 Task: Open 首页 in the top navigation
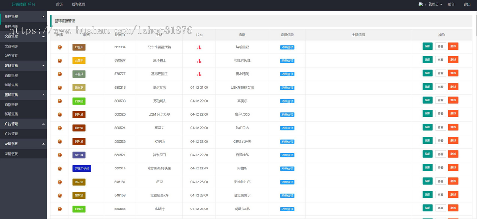(60, 4)
